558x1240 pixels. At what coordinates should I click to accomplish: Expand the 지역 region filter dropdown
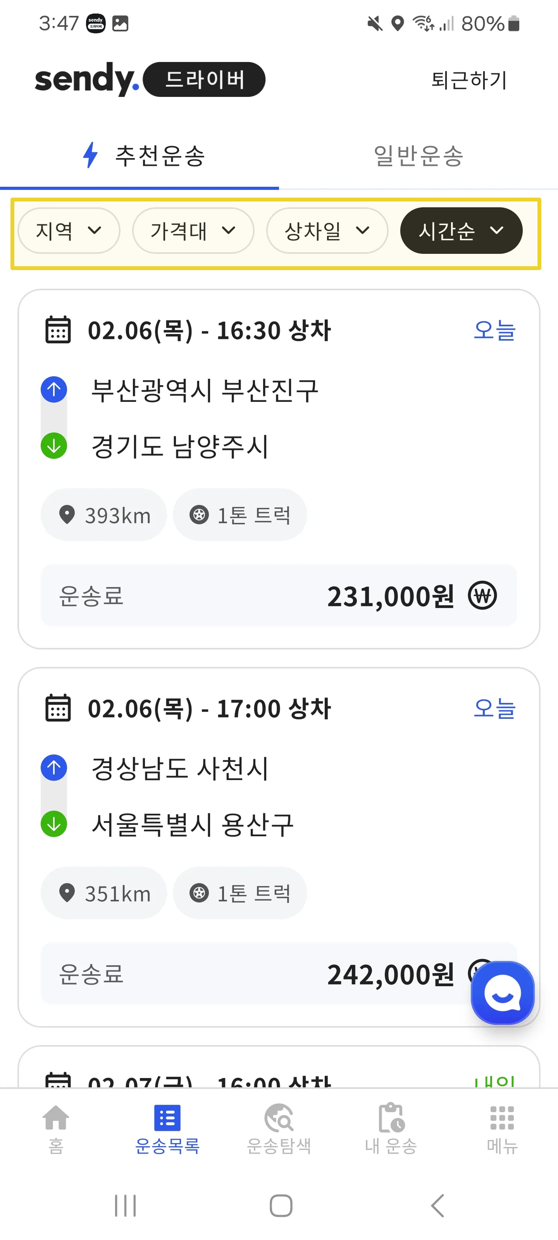(x=69, y=231)
